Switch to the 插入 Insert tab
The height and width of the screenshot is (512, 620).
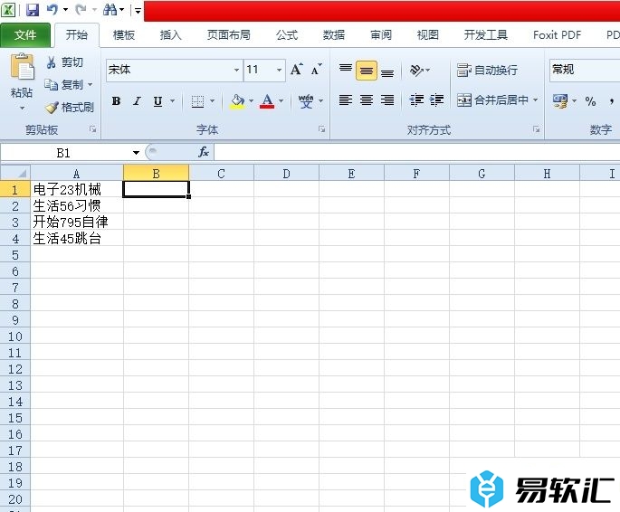(x=170, y=35)
